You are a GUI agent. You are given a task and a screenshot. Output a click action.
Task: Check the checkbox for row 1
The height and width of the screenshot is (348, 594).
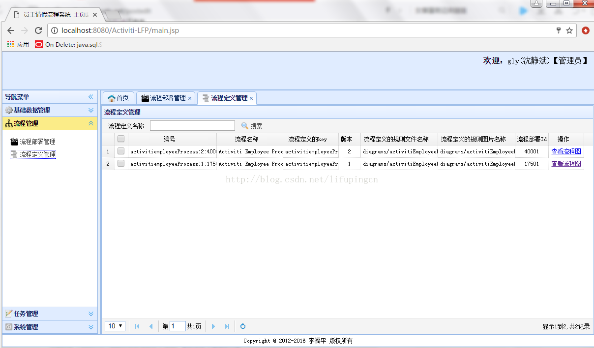pyautogui.click(x=121, y=151)
